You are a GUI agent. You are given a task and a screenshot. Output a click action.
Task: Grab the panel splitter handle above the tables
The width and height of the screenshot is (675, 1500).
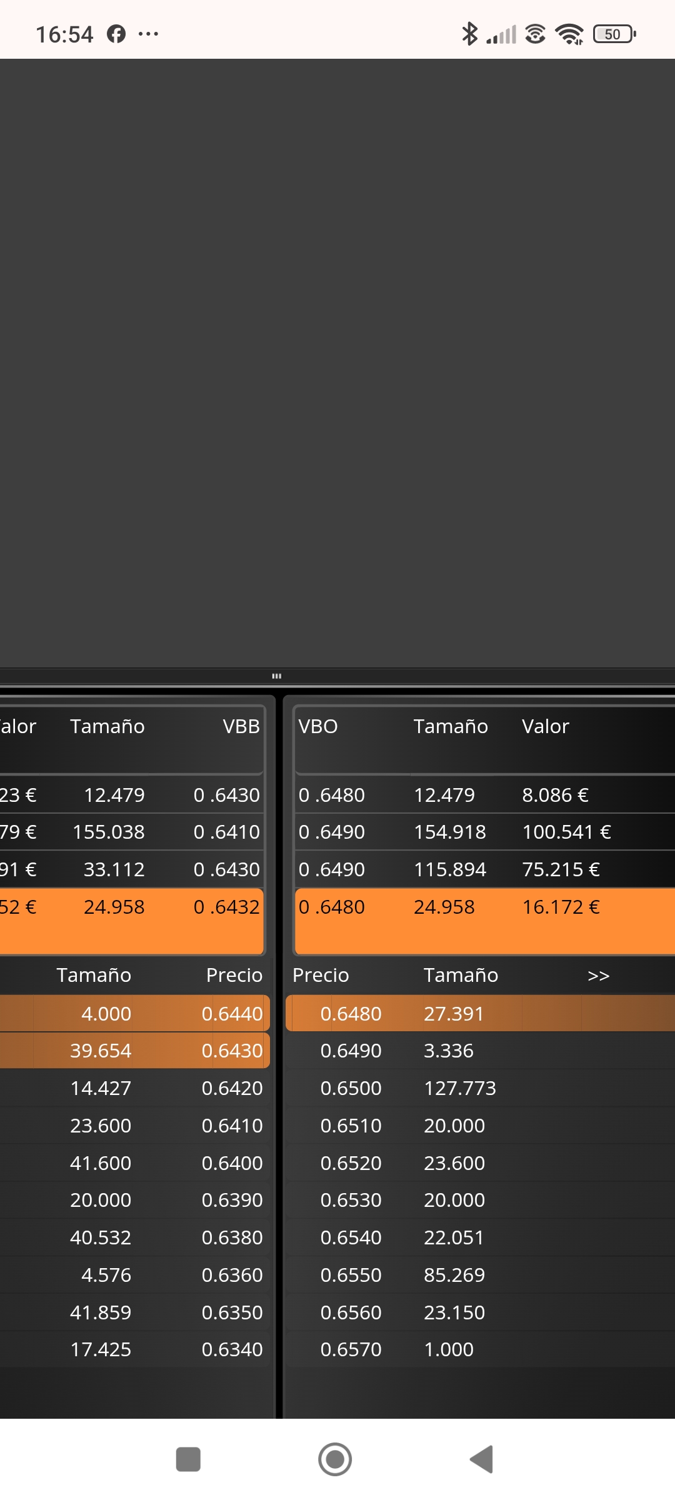pos(277,676)
